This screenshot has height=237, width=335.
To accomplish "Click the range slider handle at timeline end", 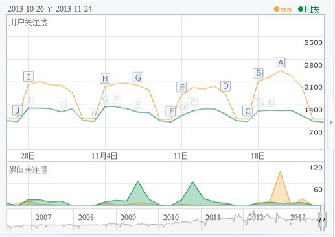I will (322, 220).
